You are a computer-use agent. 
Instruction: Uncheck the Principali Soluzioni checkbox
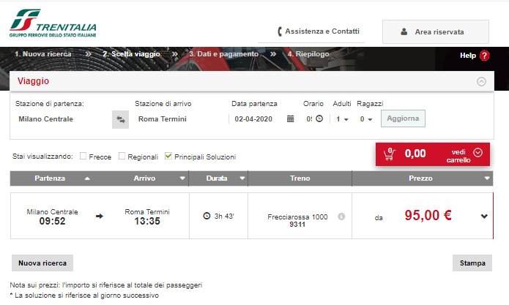[x=168, y=156]
